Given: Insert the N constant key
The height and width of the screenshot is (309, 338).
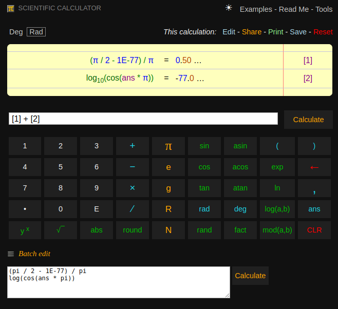Looking at the screenshot, I should pos(168,230).
